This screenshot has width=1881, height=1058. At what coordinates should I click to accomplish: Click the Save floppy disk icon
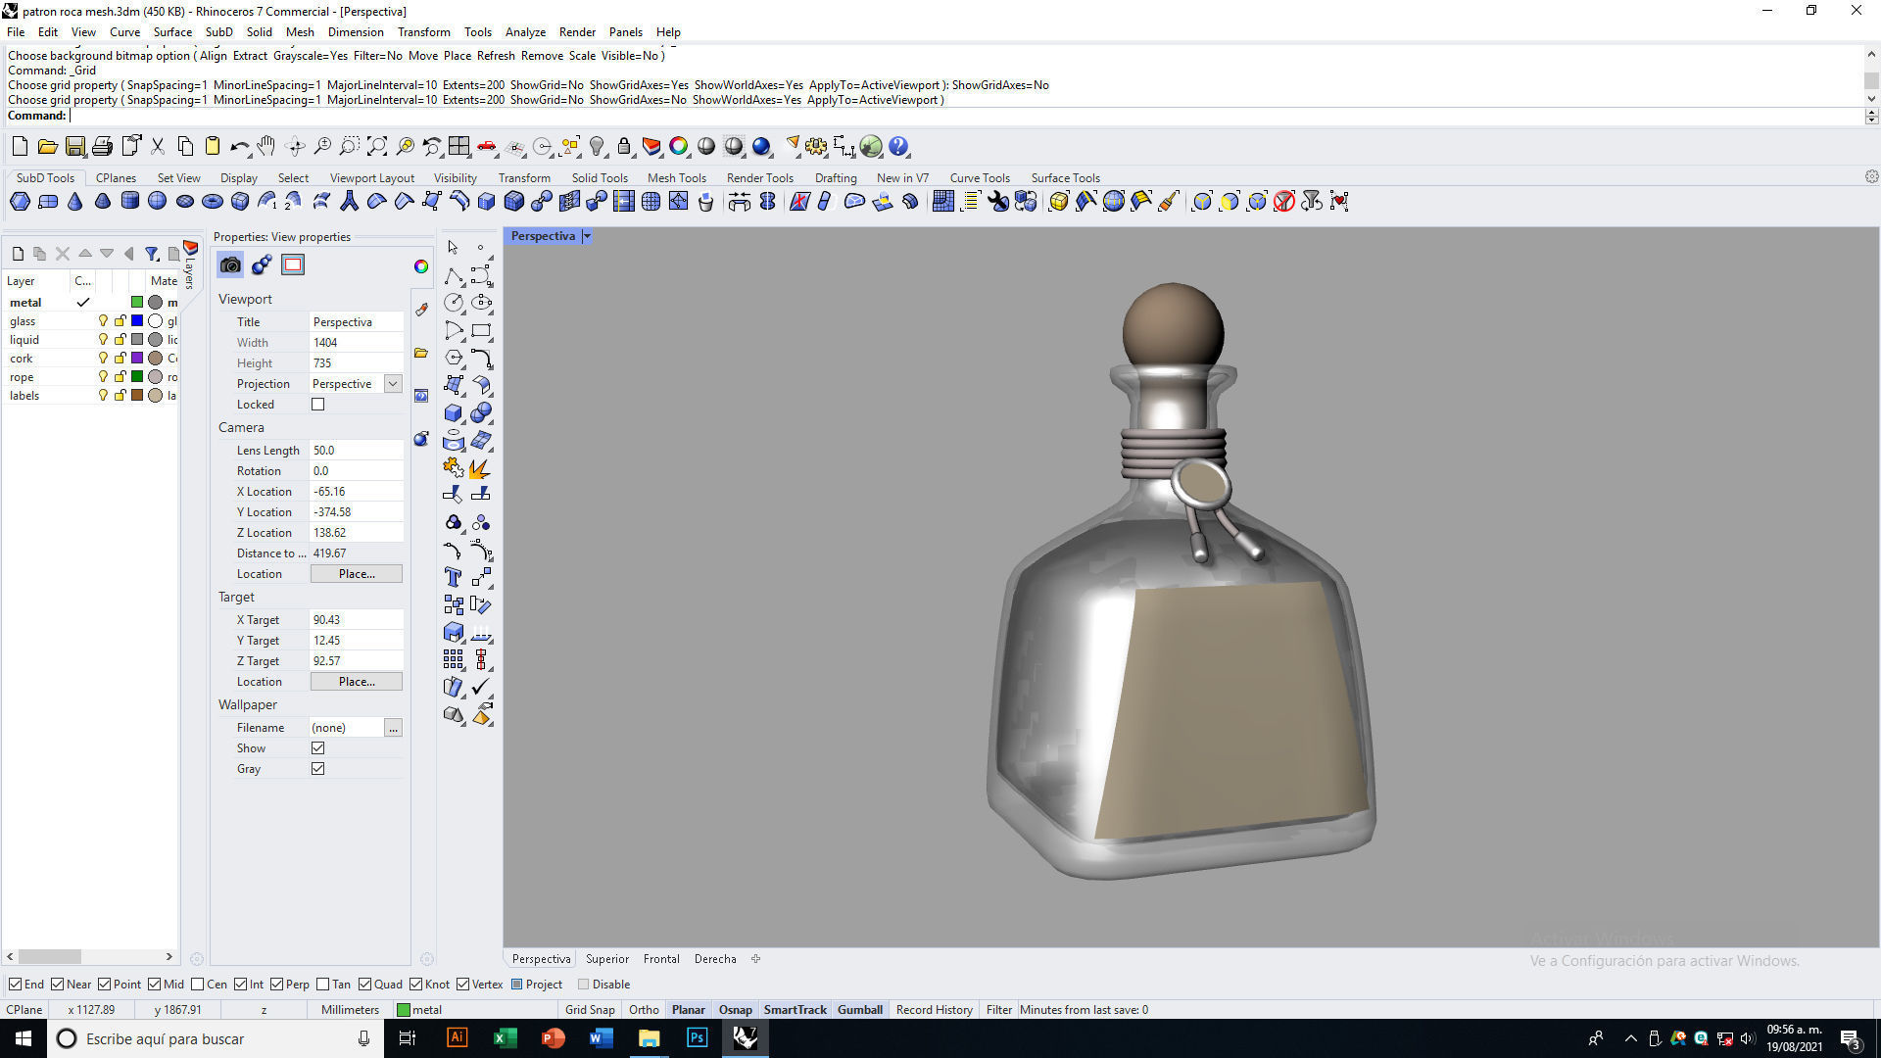tap(74, 147)
